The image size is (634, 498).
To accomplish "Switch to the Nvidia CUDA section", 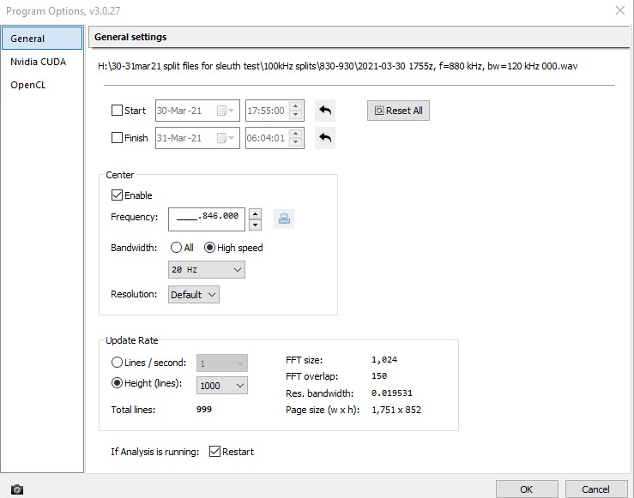I will point(38,62).
